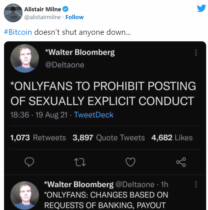Click the @Deltaone handle under Walter Bloomberg
Image resolution: width=208 pixels, height=210 pixels.
click(65, 65)
